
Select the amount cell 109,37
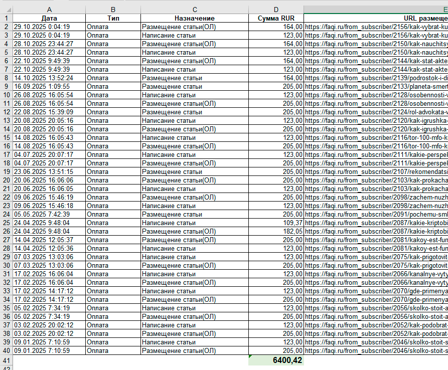coord(276,223)
